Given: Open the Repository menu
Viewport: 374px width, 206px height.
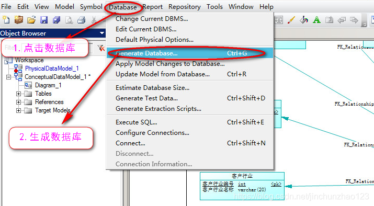Looking at the screenshot, I should pyautogui.click(x=184, y=7).
